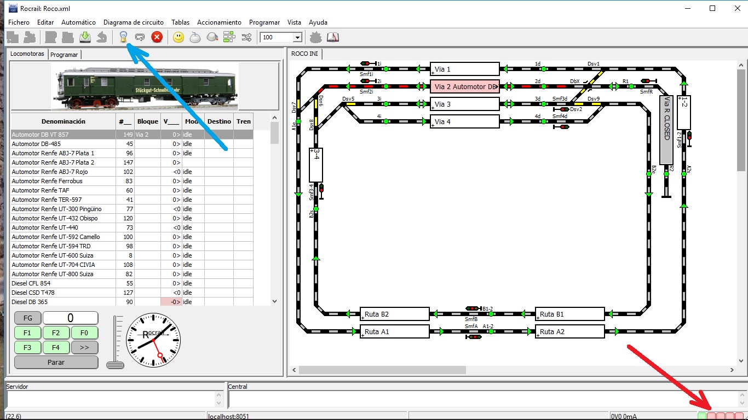Image resolution: width=748 pixels, height=420 pixels.
Task: Expand more functions with >> button
Action: [84, 347]
